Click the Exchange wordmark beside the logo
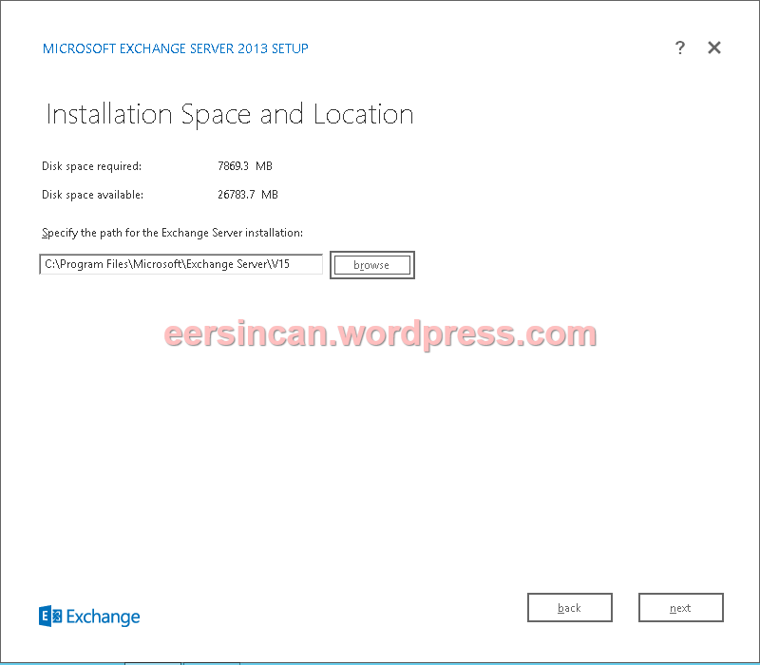The image size is (760, 665). click(104, 617)
